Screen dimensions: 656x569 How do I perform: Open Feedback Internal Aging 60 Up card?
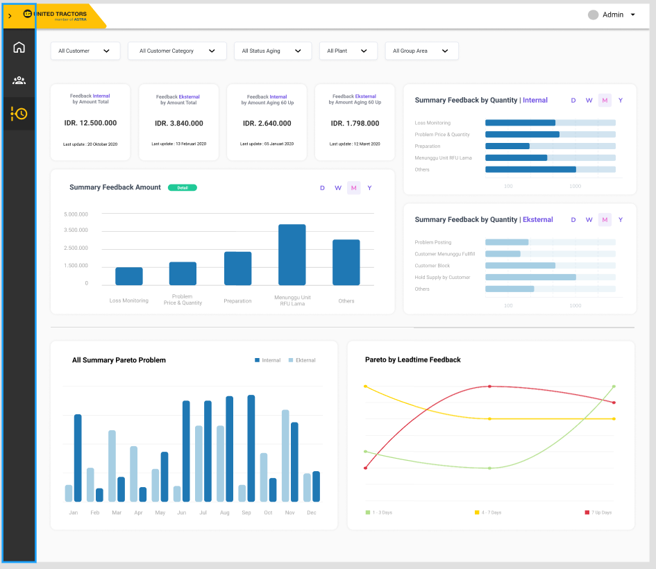(267, 122)
